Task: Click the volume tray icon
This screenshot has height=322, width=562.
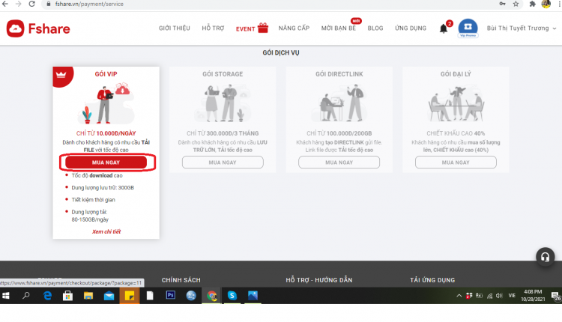Action: tap(499, 296)
